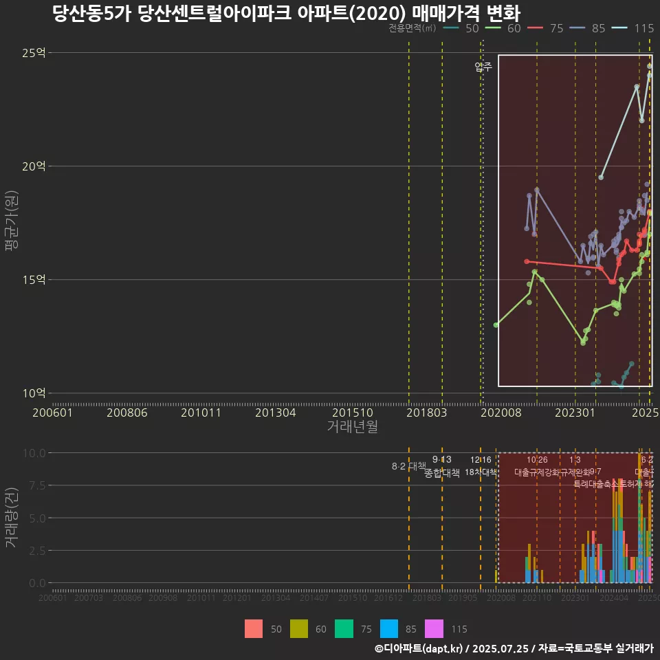This screenshot has height=660, width=660.
Task: Click the chart title 당산센트럴아이파크 매매가격 변화
Action: 287,13
